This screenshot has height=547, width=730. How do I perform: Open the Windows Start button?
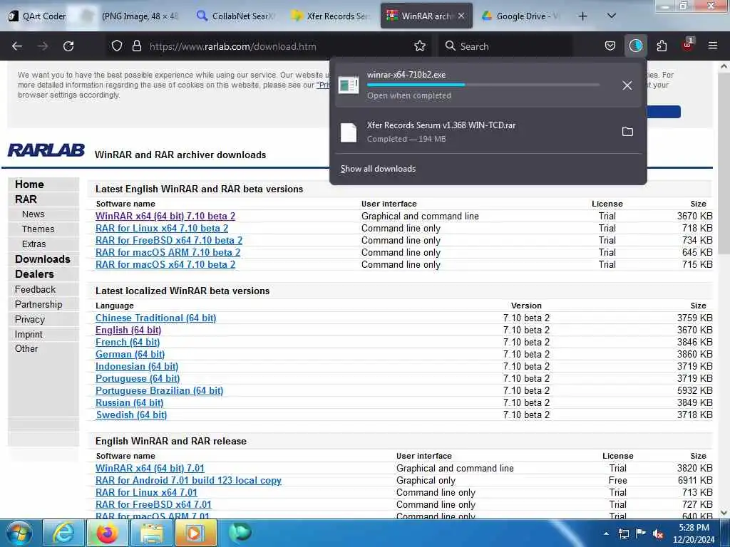tap(19, 533)
